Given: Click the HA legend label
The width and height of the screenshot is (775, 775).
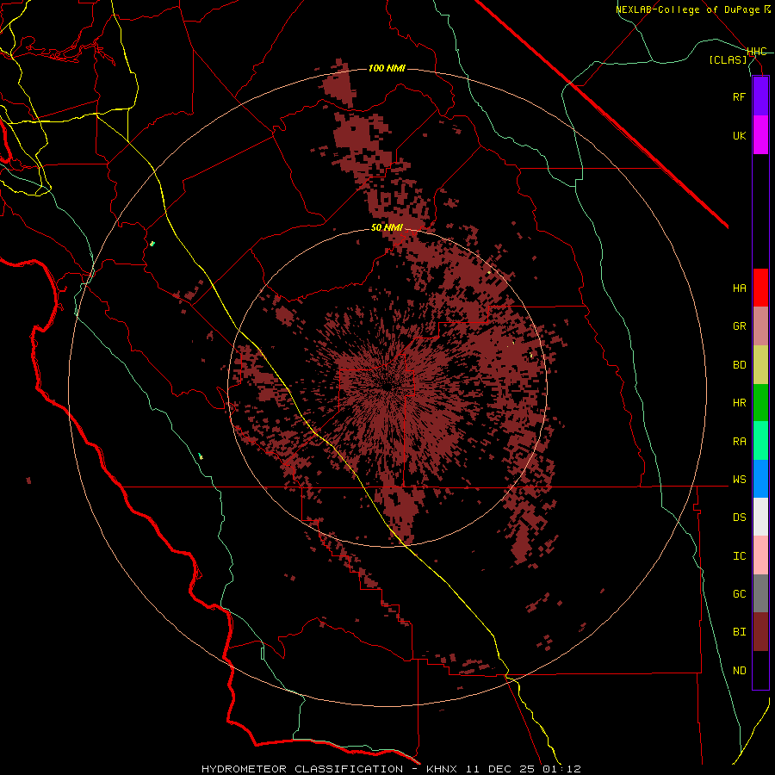Looking at the screenshot, I should [x=740, y=288].
